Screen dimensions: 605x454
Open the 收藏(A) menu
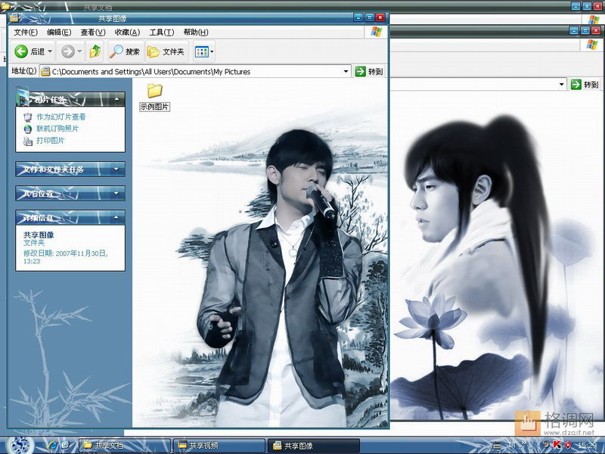point(127,33)
